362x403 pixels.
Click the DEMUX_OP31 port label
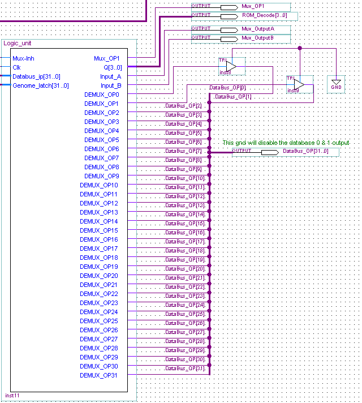[x=99, y=375]
